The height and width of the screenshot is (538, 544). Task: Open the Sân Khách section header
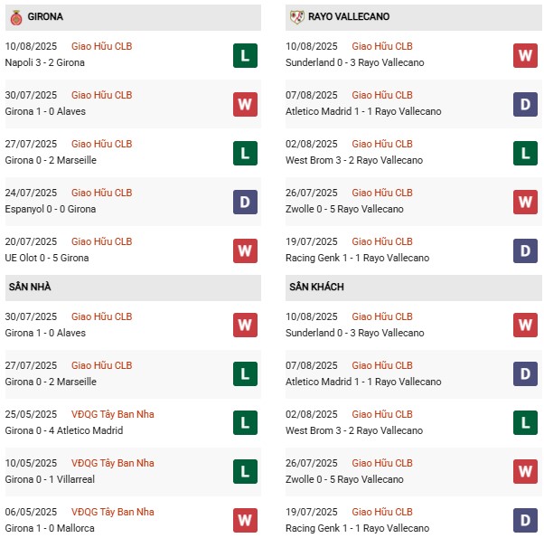(x=317, y=287)
